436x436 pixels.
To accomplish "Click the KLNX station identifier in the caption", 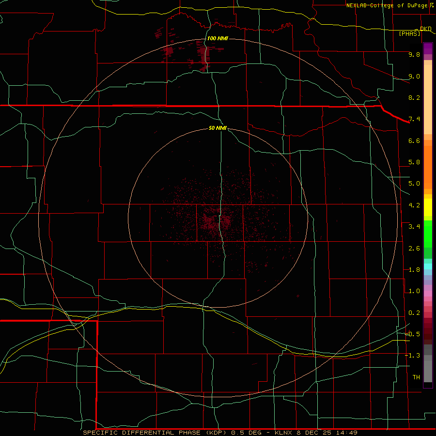I will (283, 433).
